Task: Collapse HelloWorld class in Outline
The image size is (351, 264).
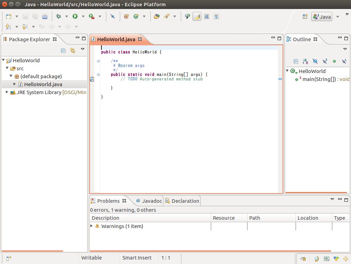Action: [287, 71]
